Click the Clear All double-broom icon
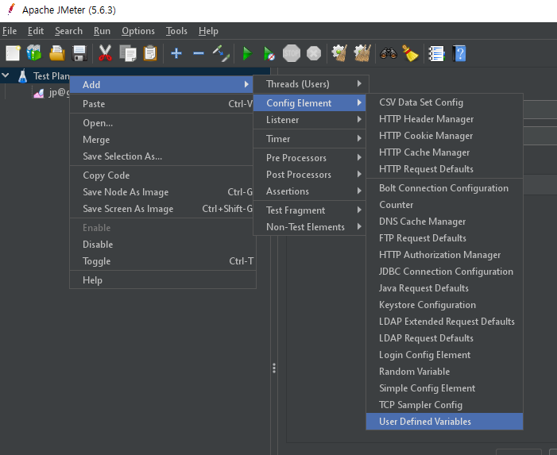The image size is (557, 455). (362, 53)
